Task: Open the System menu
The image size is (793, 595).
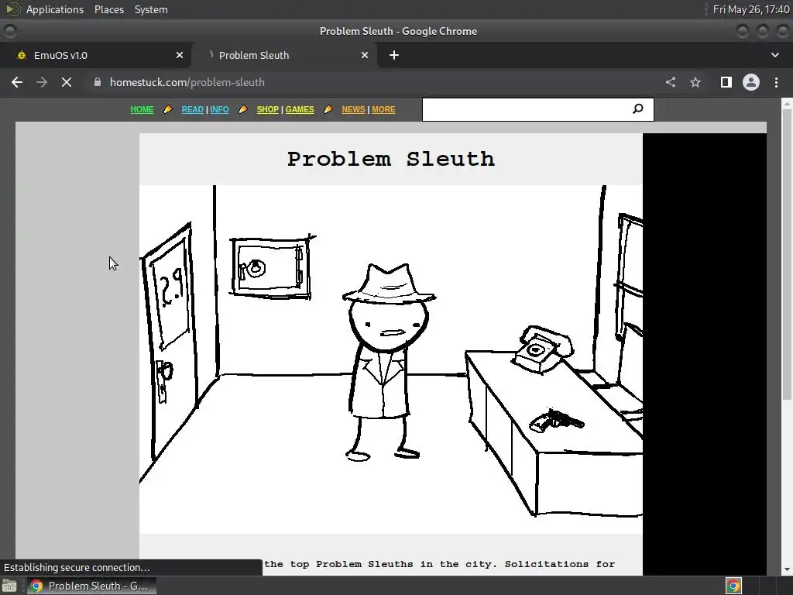Action: click(x=151, y=9)
